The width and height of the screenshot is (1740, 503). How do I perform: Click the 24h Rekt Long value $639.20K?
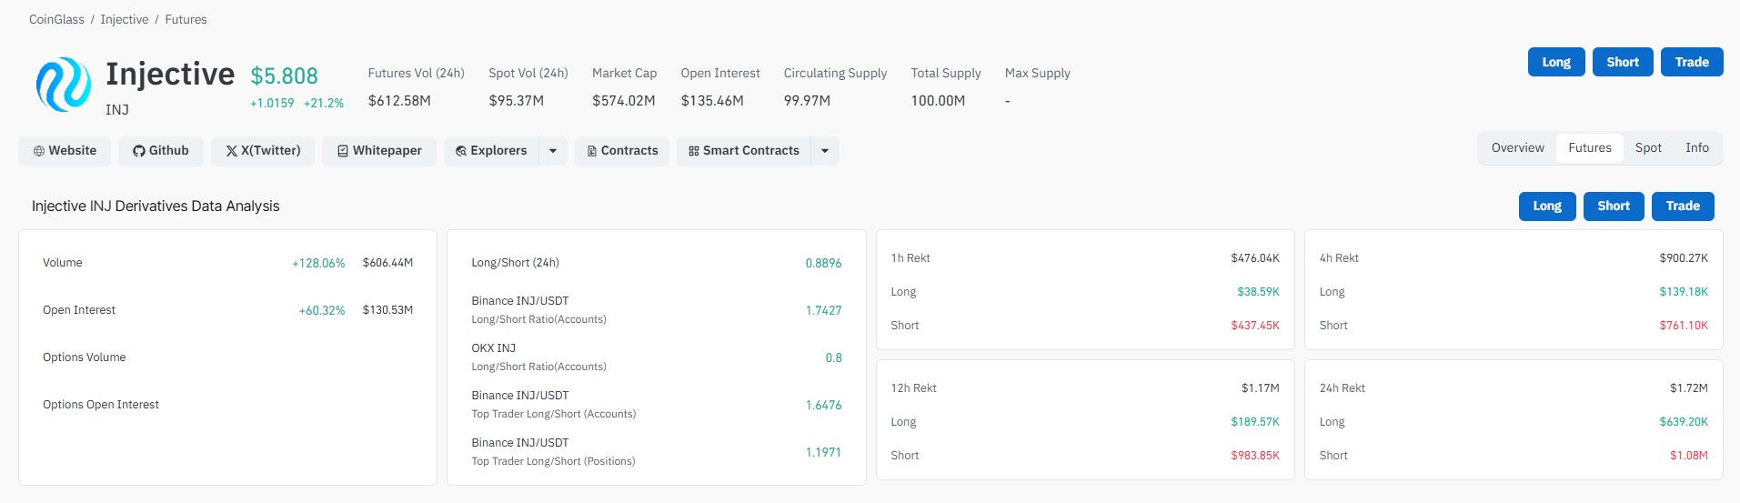click(x=1684, y=422)
